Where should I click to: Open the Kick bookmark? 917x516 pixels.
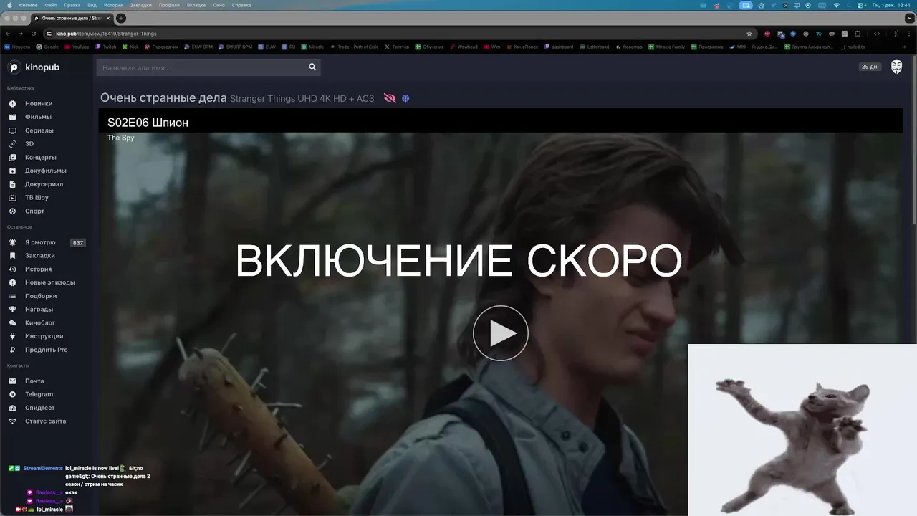click(130, 47)
